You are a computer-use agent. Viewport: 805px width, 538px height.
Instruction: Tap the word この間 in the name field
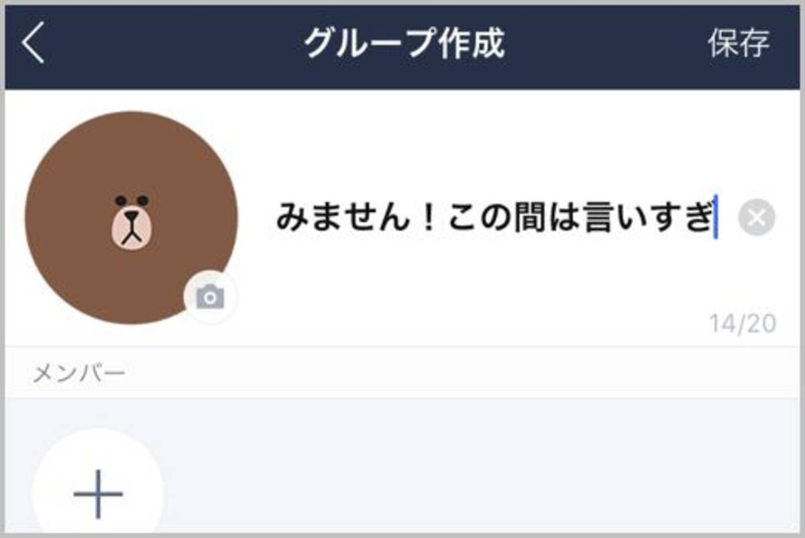coord(491,218)
